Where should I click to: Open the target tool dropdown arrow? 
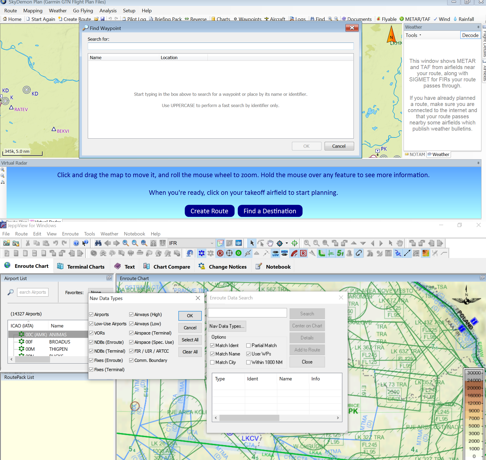click(x=287, y=243)
